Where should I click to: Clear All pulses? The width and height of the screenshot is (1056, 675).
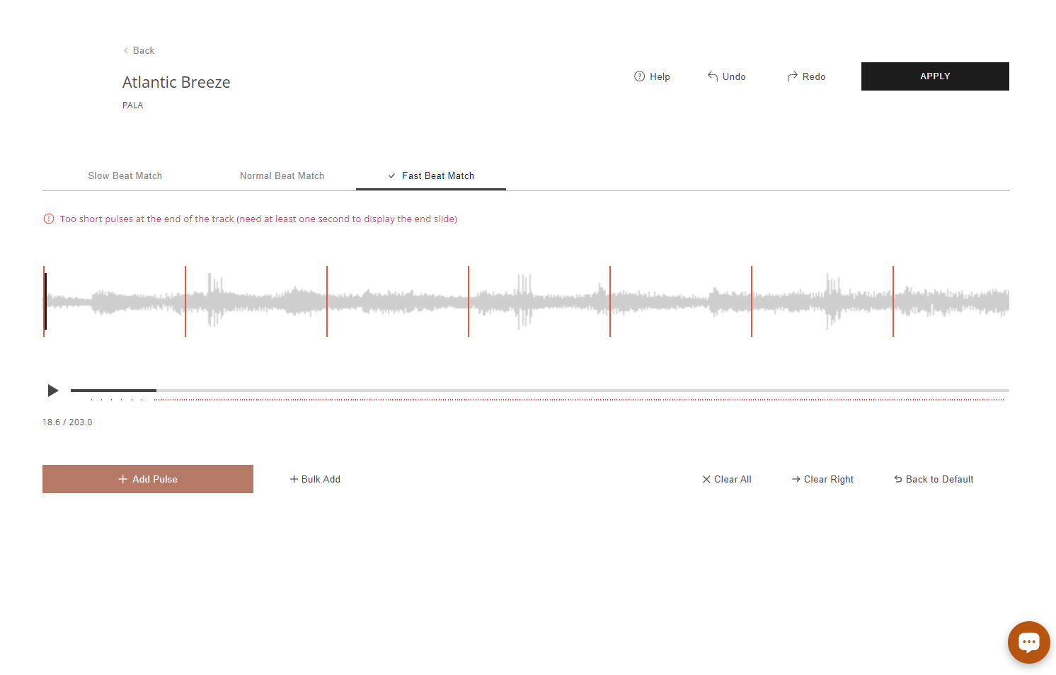click(727, 479)
